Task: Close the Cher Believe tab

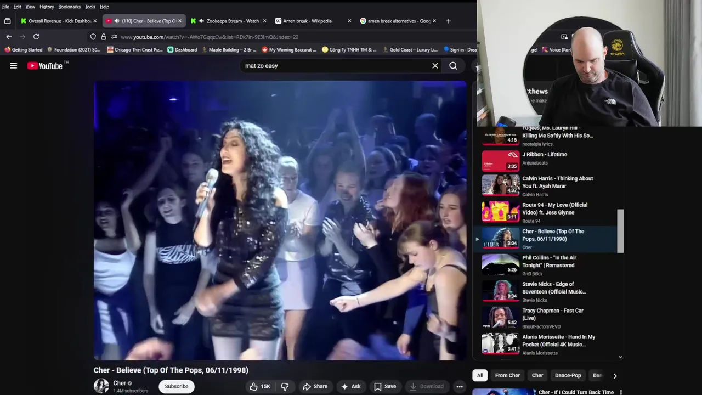Action: coord(179,21)
